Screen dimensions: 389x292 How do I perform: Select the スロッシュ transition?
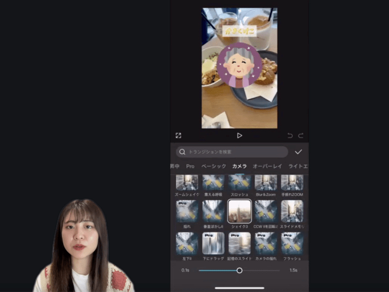tap(240, 182)
